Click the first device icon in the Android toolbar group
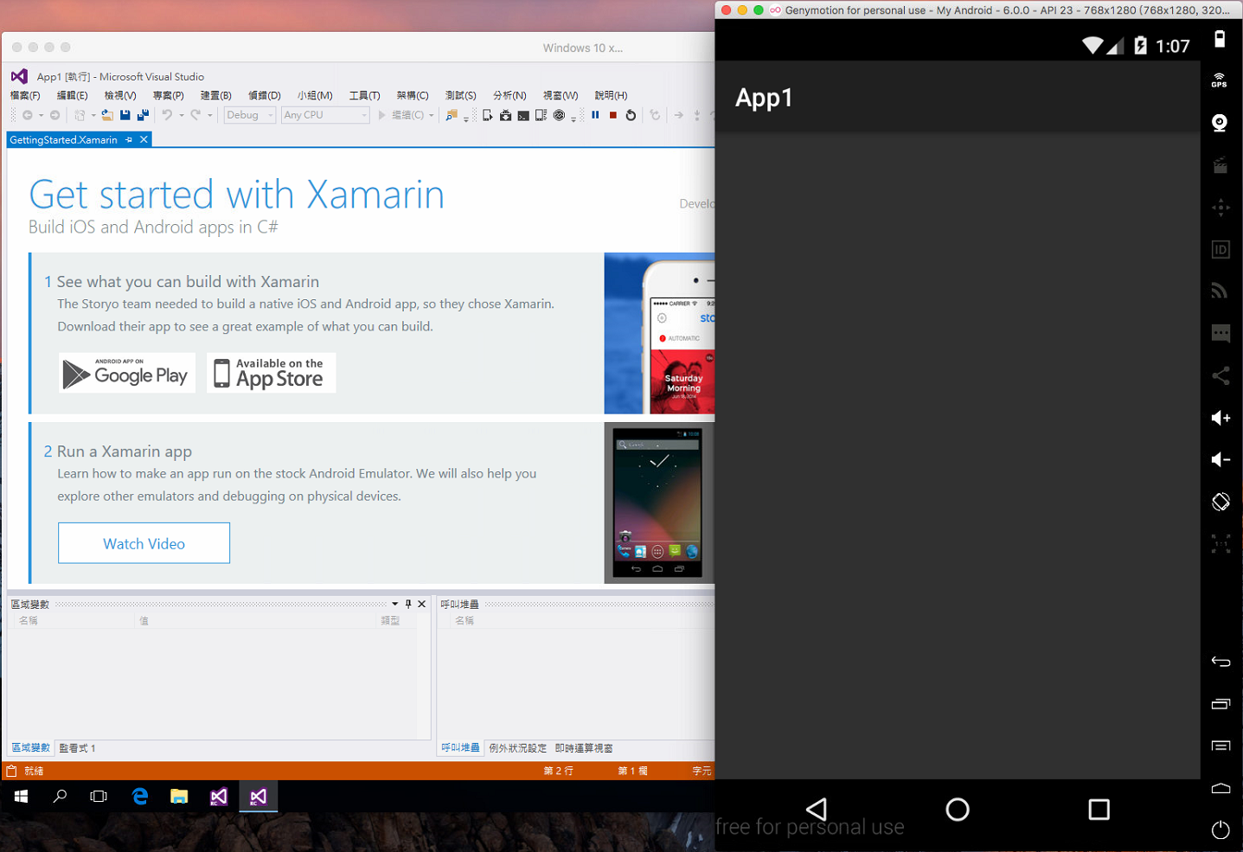Screen dimensions: 1243x852 click(487, 115)
